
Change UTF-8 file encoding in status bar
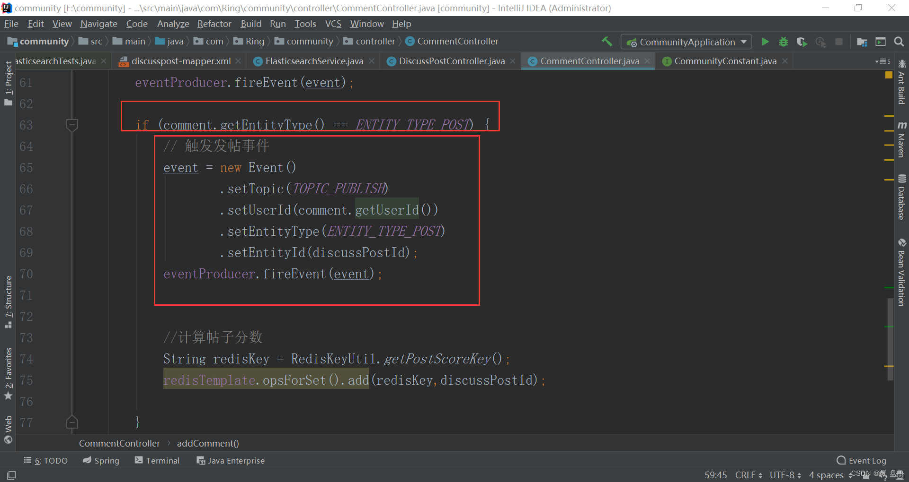785,475
